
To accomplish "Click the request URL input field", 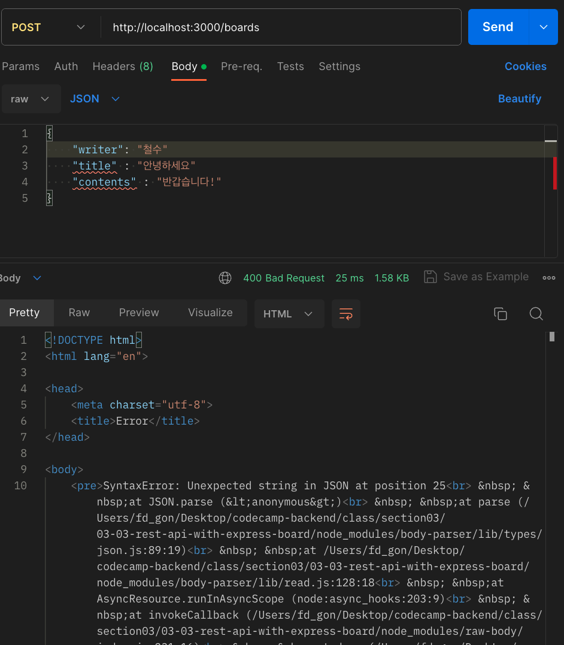I will [281, 28].
